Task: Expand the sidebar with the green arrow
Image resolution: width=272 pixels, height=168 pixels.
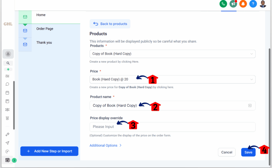Action: 14,160
